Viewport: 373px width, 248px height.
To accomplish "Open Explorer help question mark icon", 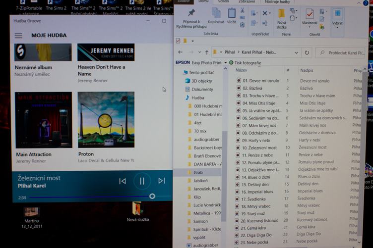I will [366, 3].
